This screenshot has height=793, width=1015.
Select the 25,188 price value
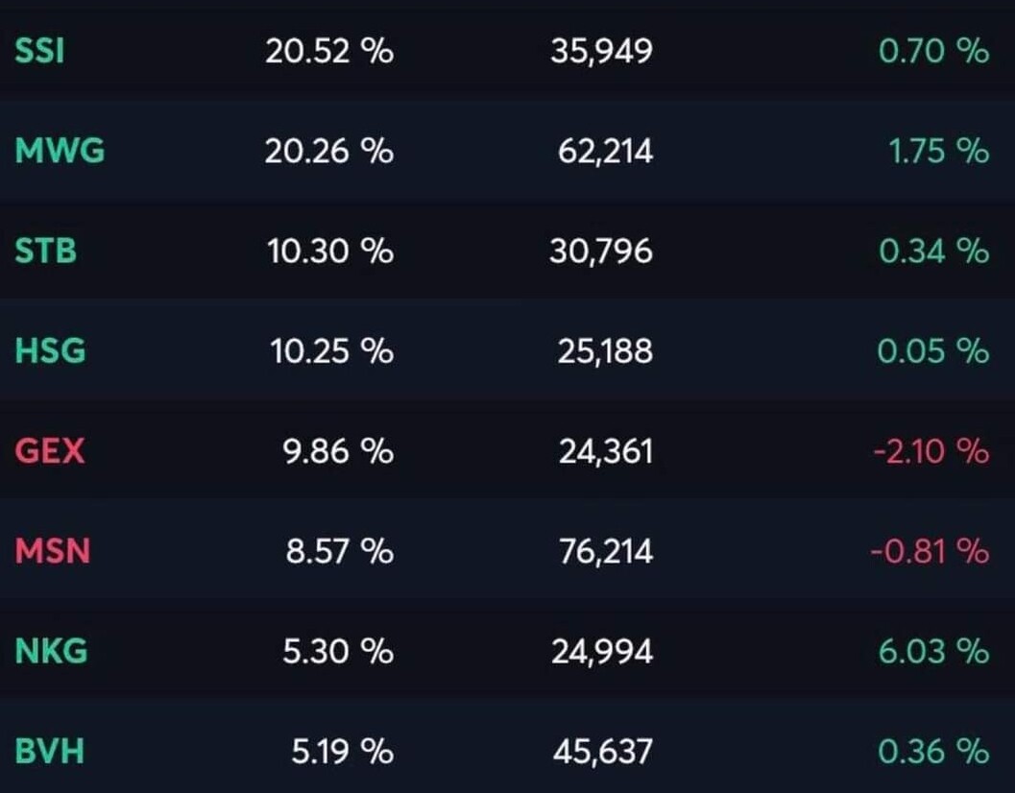[x=605, y=351]
